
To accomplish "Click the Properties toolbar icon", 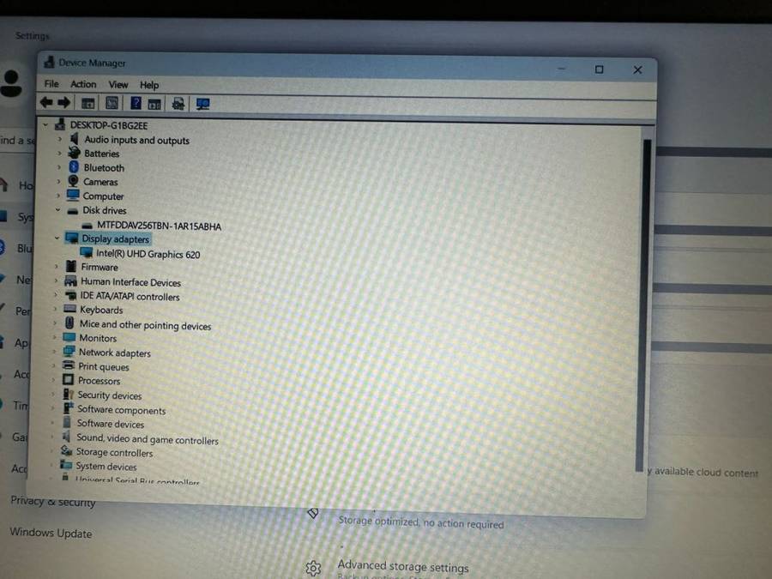I will click(112, 103).
